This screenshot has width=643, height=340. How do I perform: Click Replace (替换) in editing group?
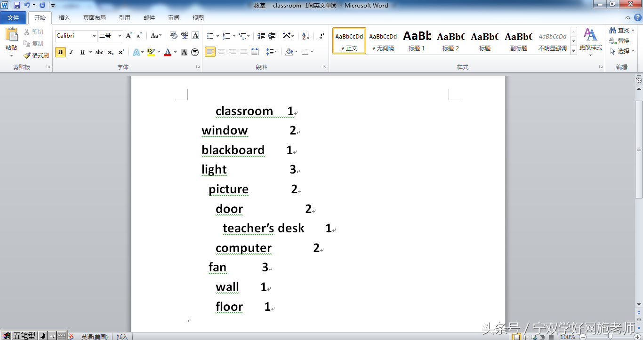tap(619, 41)
